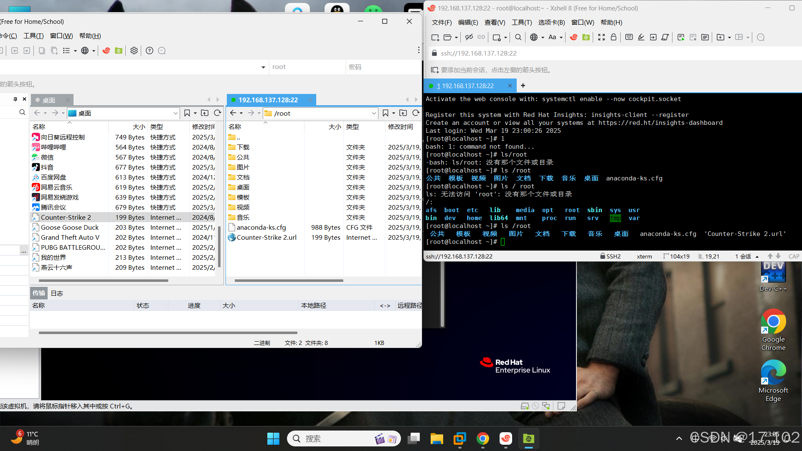Image resolution: width=802 pixels, height=451 pixels.
Task: Refresh the /root pane with the refresh icon
Action: 416,113
